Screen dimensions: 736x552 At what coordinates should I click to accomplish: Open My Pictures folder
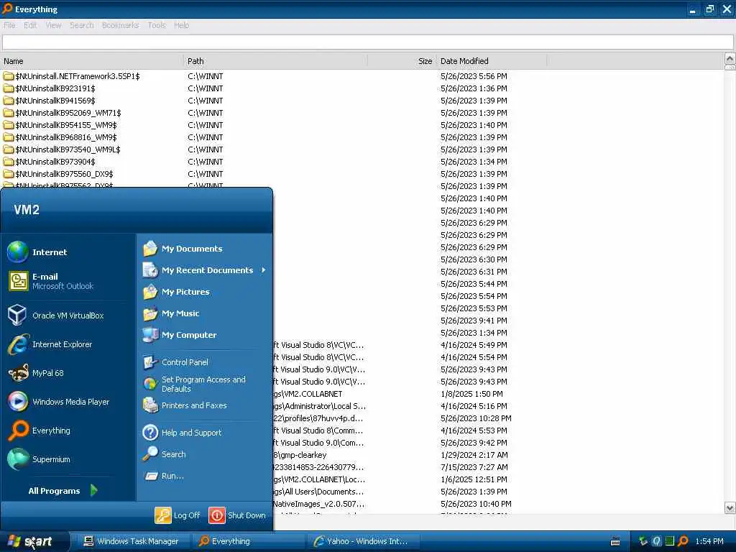(x=176, y=292)
